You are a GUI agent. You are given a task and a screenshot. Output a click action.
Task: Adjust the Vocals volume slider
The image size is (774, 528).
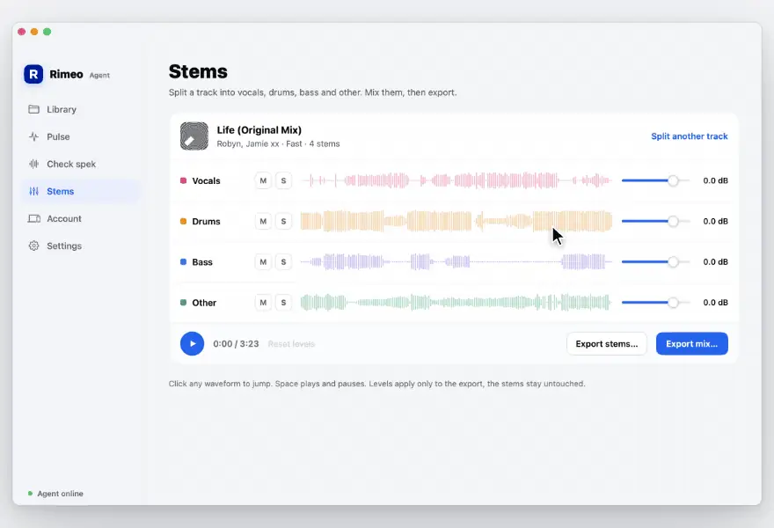click(x=655, y=180)
